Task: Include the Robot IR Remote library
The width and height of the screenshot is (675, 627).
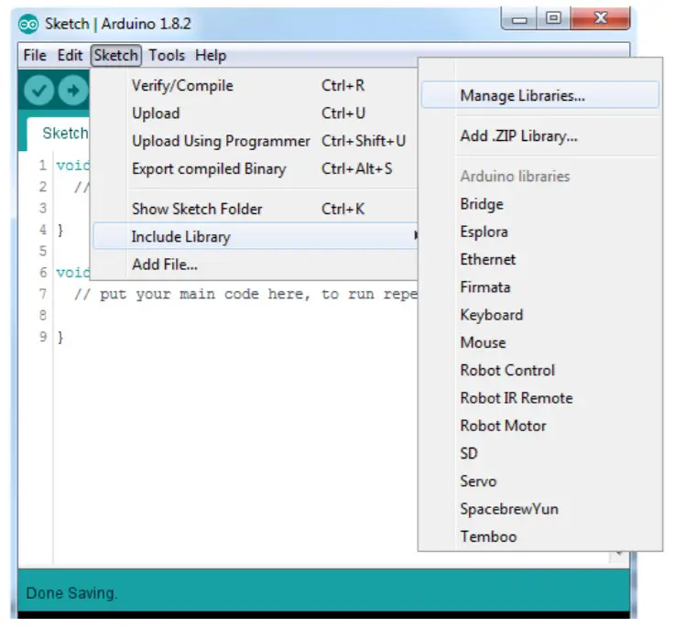Action: tap(539, 398)
